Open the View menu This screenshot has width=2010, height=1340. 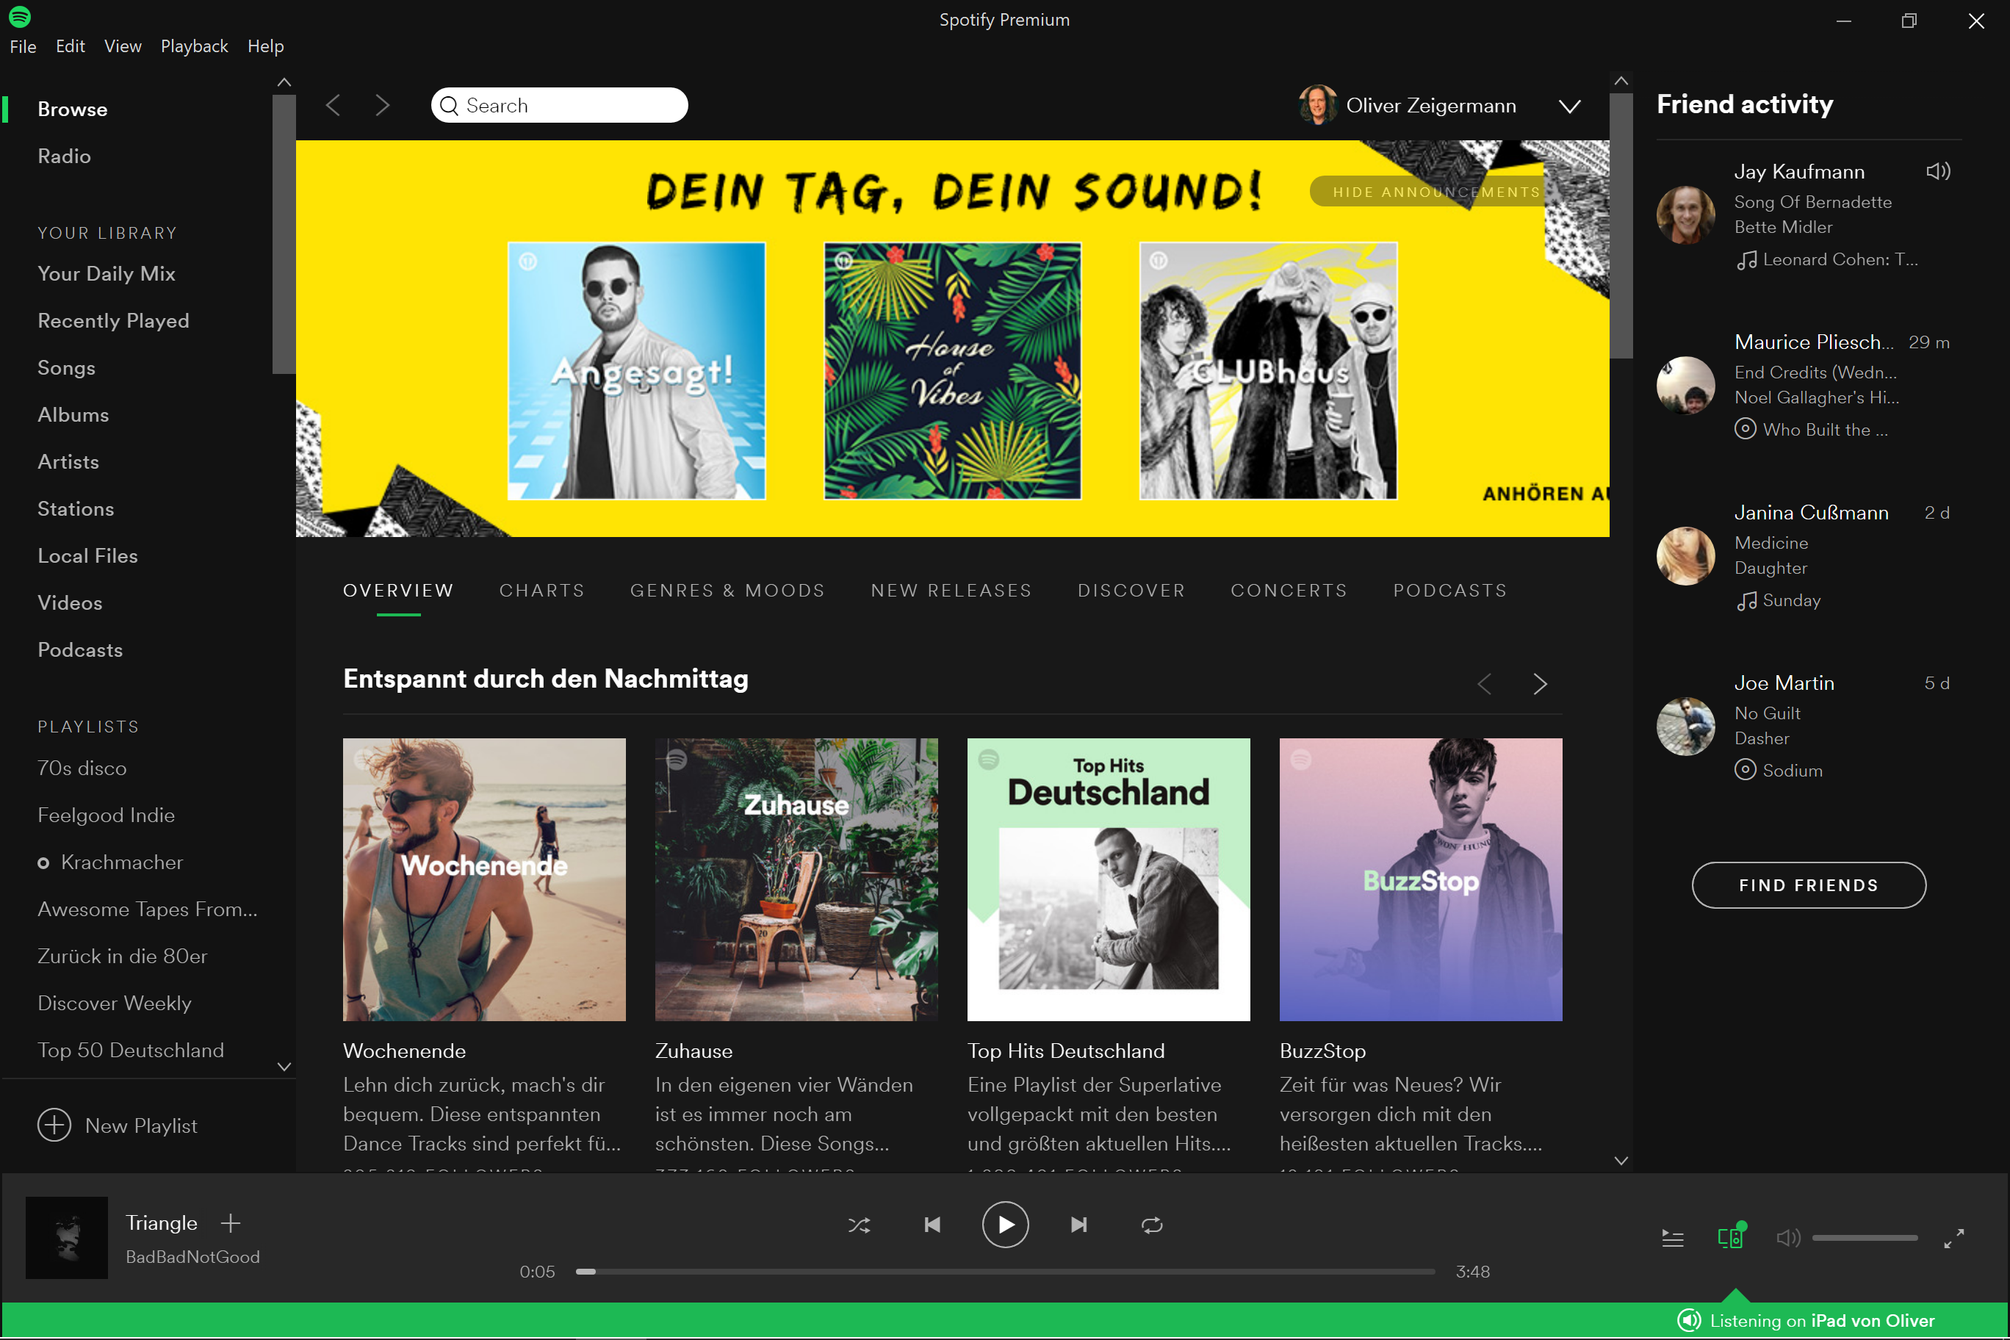[123, 46]
